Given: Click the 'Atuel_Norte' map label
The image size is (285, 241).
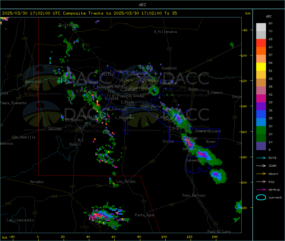Looking at the screenshot, I should [150, 106].
